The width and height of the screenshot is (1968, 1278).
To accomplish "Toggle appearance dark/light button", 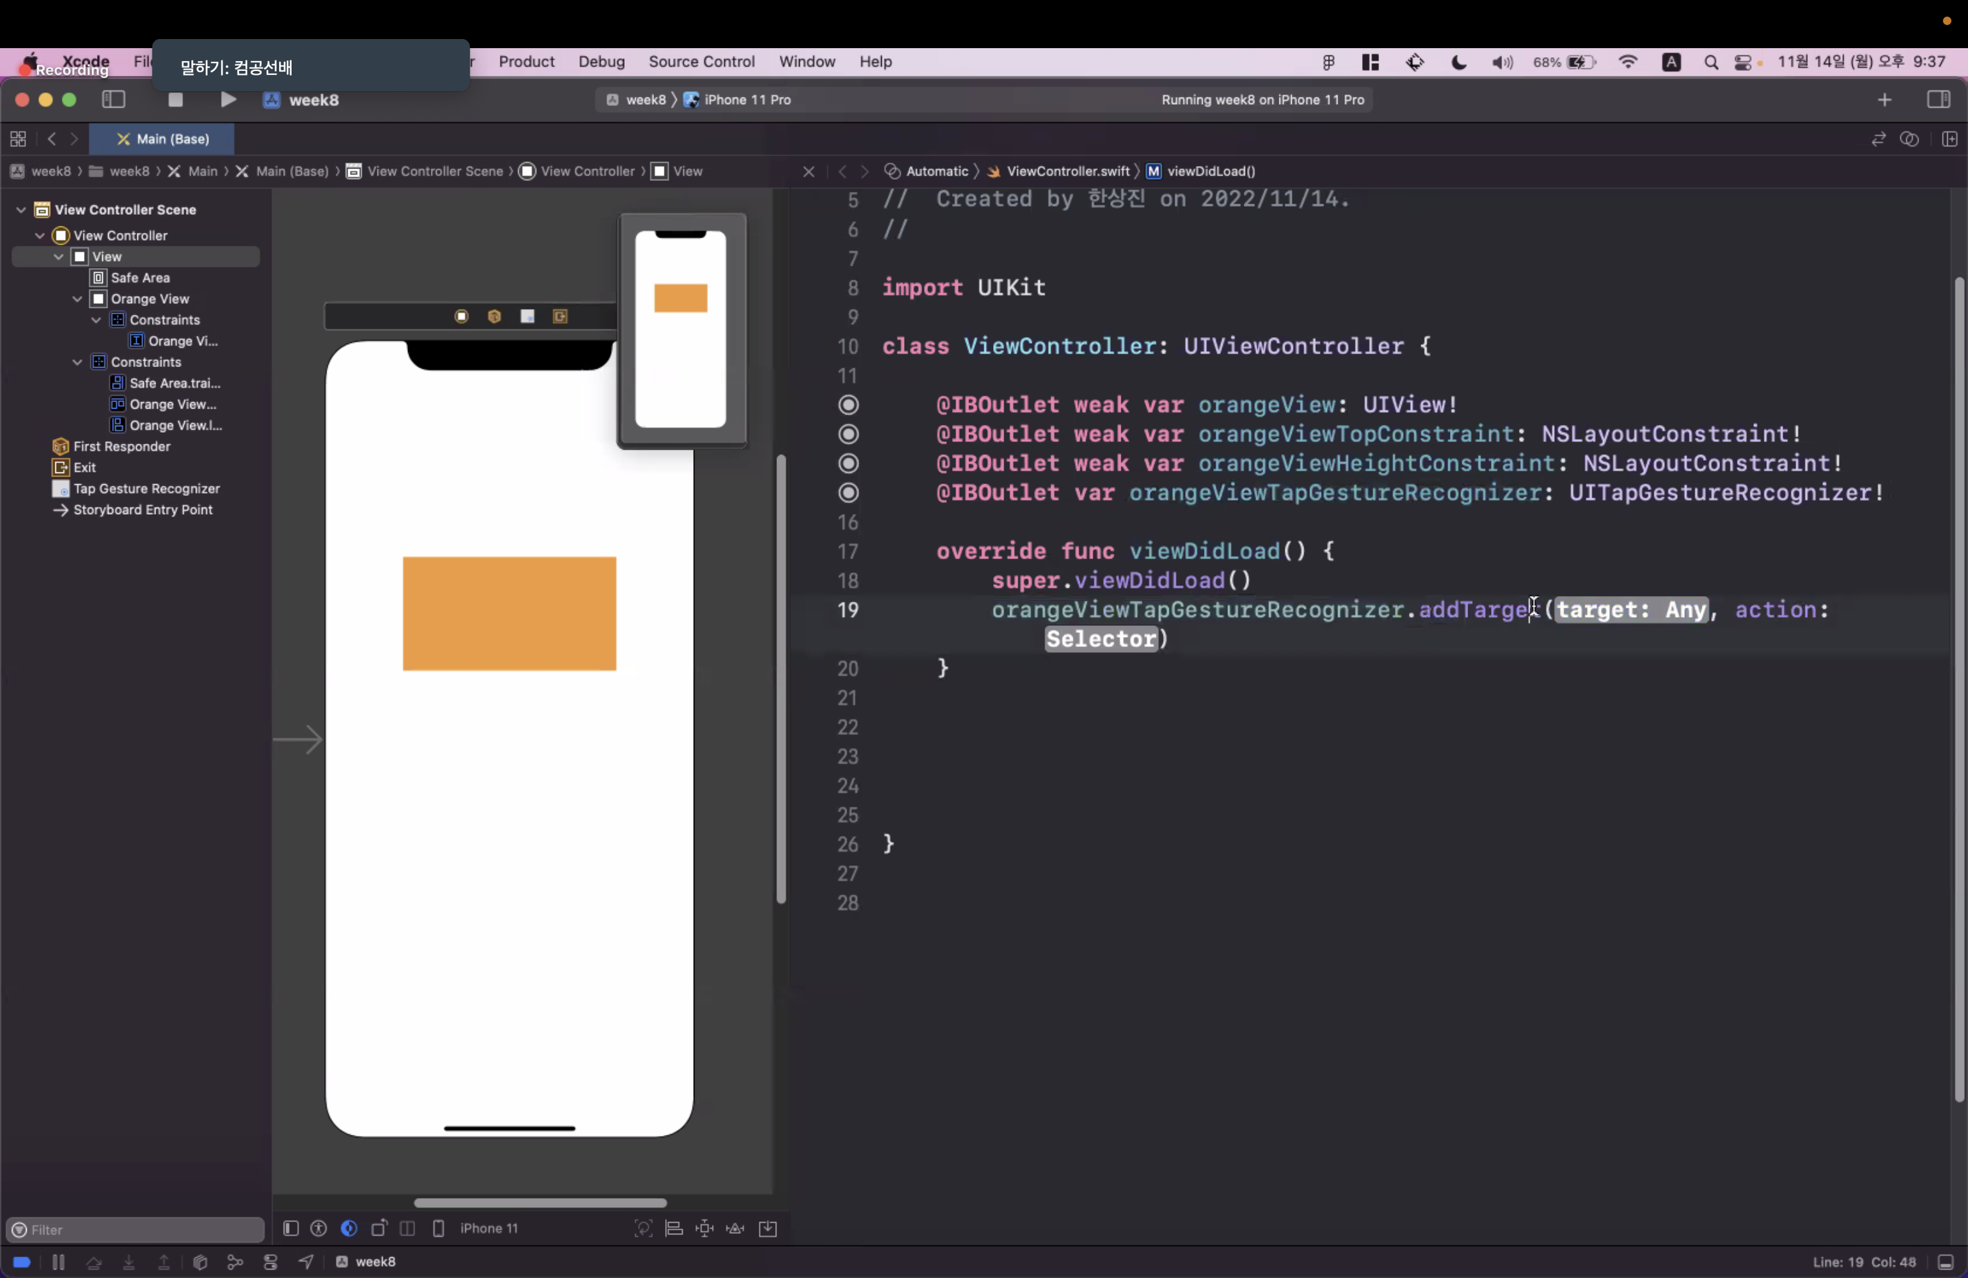I will (x=349, y=1229).
